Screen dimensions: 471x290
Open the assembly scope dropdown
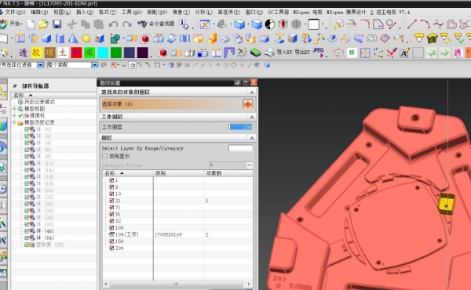click(x=95, y=65)
